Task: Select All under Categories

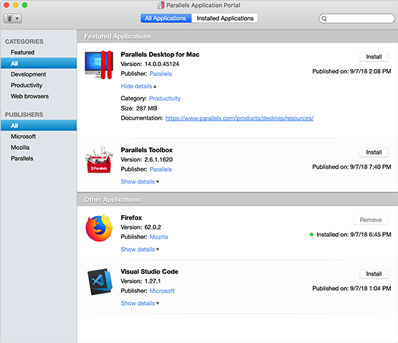Action: [38, 63]
